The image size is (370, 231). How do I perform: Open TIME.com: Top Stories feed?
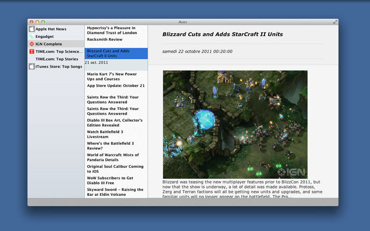pyautogui.click(x=56, y=59)
